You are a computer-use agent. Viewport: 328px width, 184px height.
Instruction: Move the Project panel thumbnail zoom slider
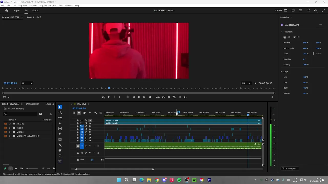[x=27, y=169]
